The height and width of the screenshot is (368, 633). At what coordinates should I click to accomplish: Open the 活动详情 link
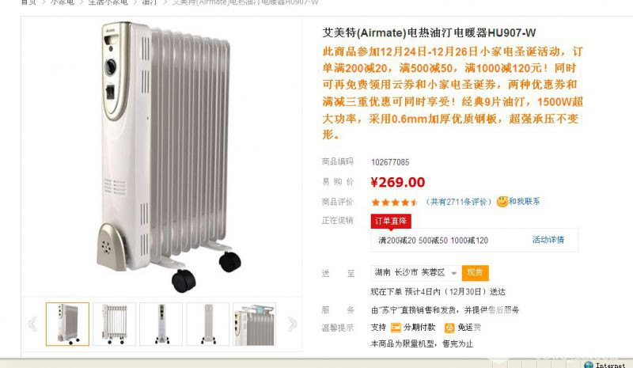548,240
